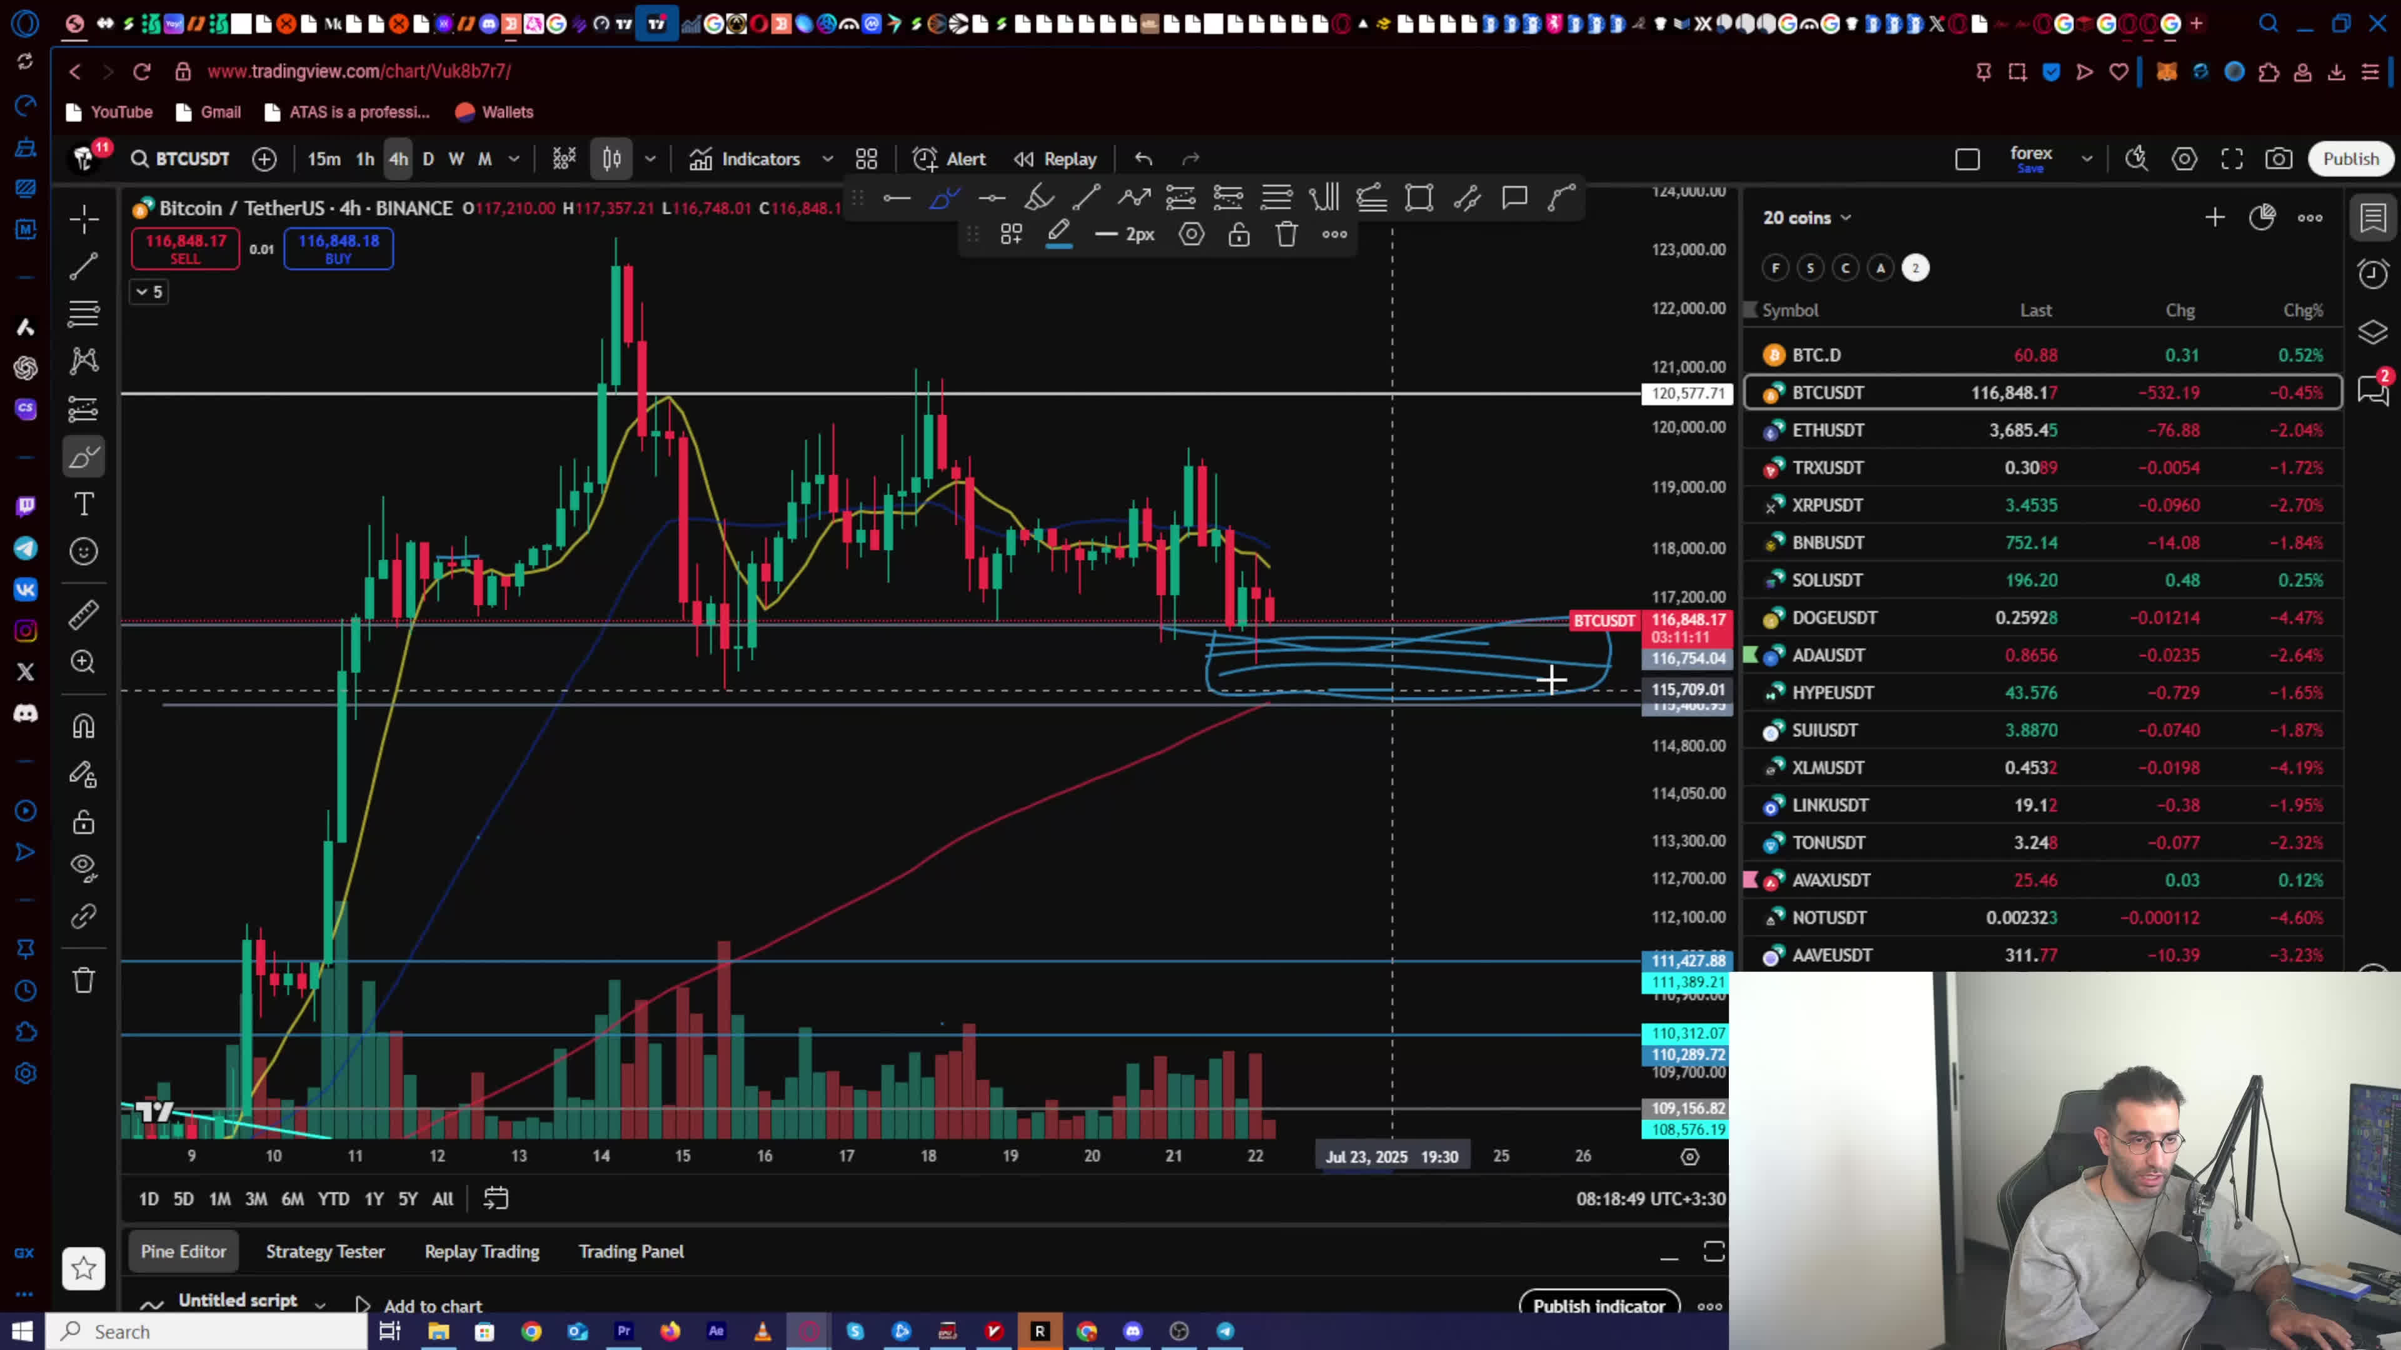The width and height of the screenshot is (2401, 1350).
Task: Switch to the daily D timeframe
Action: [x=428, y=159]
